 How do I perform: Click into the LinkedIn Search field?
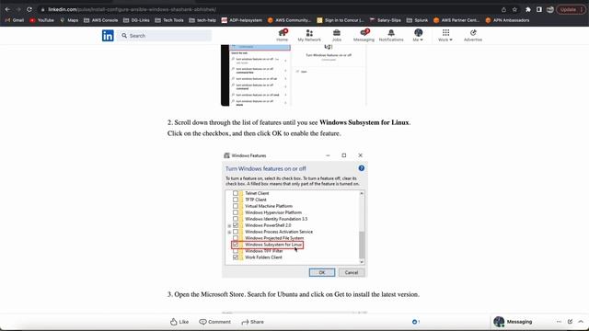coord(164,36)
